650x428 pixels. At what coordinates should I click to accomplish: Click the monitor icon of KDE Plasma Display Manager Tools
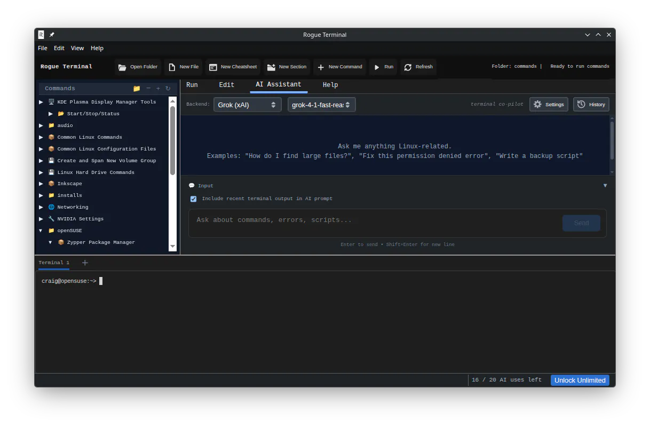point(51,102)
